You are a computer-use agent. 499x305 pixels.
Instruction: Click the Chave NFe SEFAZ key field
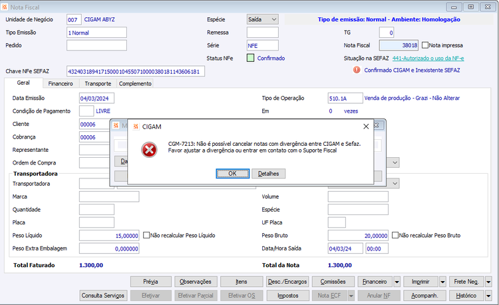(136, 71)
